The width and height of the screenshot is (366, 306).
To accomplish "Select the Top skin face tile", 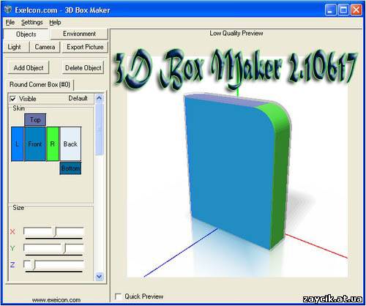I will click(x=35, y=120).
